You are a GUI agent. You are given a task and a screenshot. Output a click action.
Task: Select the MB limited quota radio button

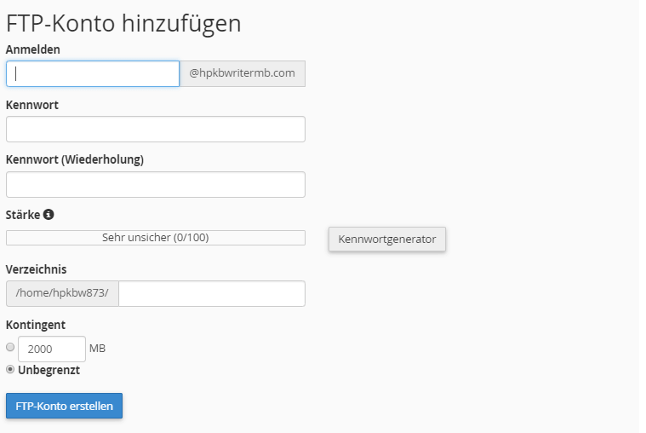coord(10,347)
